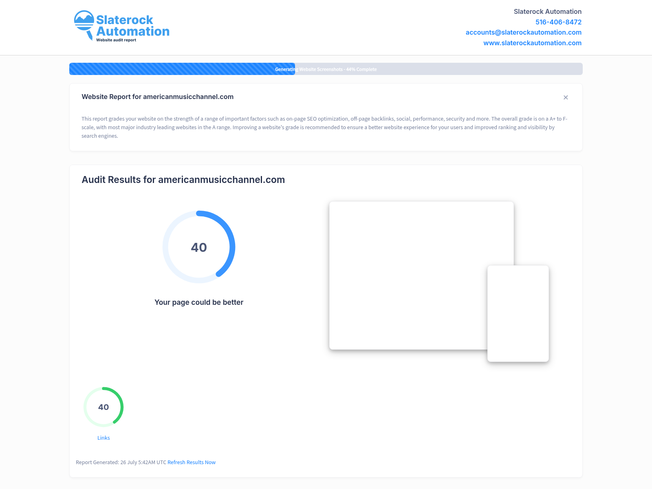
Task: Click the screenshot generation progress bar
Action: 326,69
